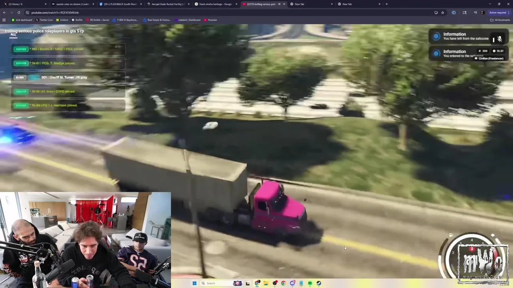Open the Chrome three-dot menu
This screenshot has width=513, height=288.
(x=509, y=12)
